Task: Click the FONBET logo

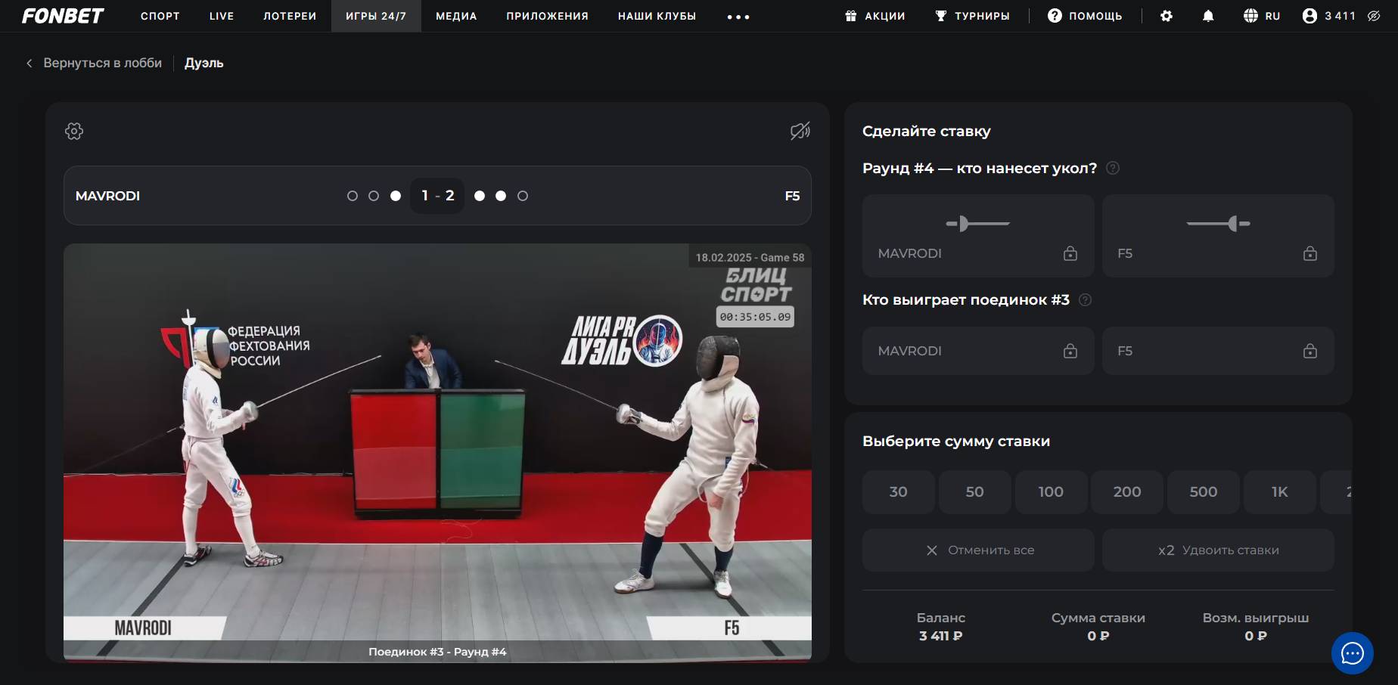Action: pos(63,16)
